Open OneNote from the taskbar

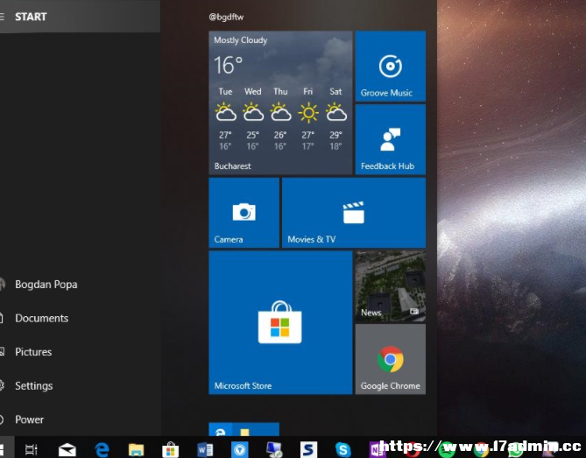(377, 450)
